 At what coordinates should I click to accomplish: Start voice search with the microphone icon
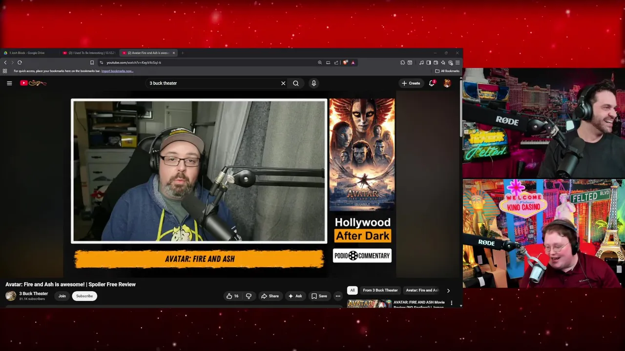[314, 83]
